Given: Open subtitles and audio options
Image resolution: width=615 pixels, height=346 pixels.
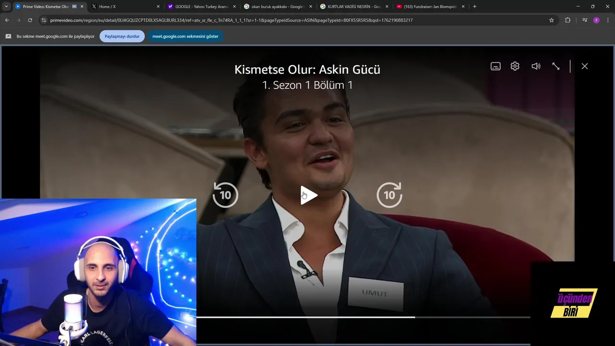Looking at the screenshot, I should click(x=495, y=66).
